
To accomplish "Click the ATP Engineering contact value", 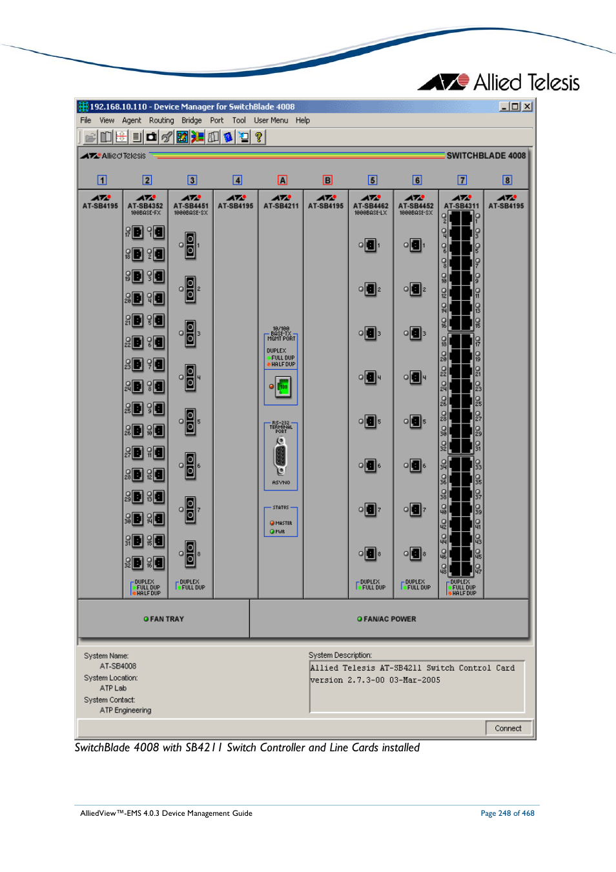I will click(x=125, y=710).
